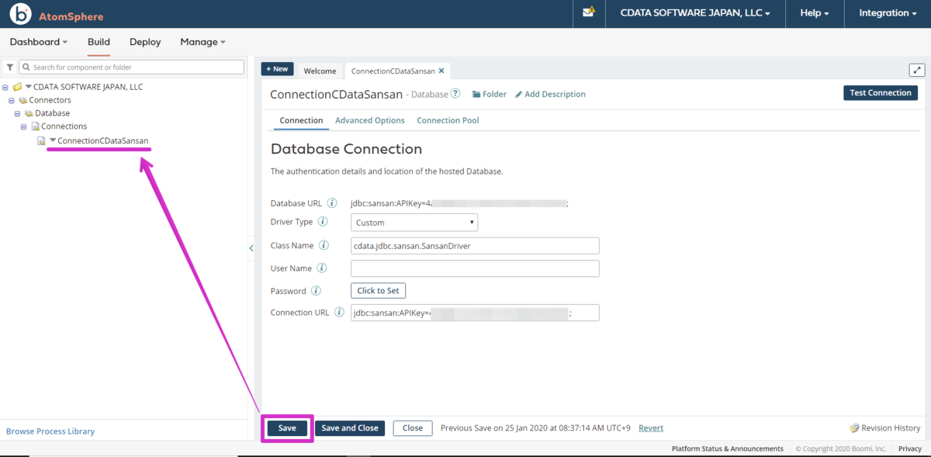Open the mail notifications icon
Screen dimensions: 931x457
click(x=589, y=12)
